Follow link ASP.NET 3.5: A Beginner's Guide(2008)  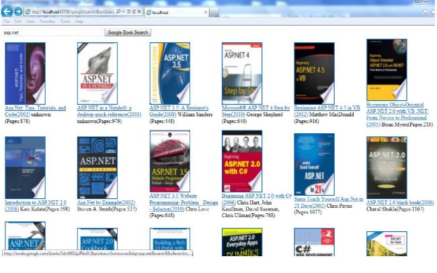[x=179, y=111]
